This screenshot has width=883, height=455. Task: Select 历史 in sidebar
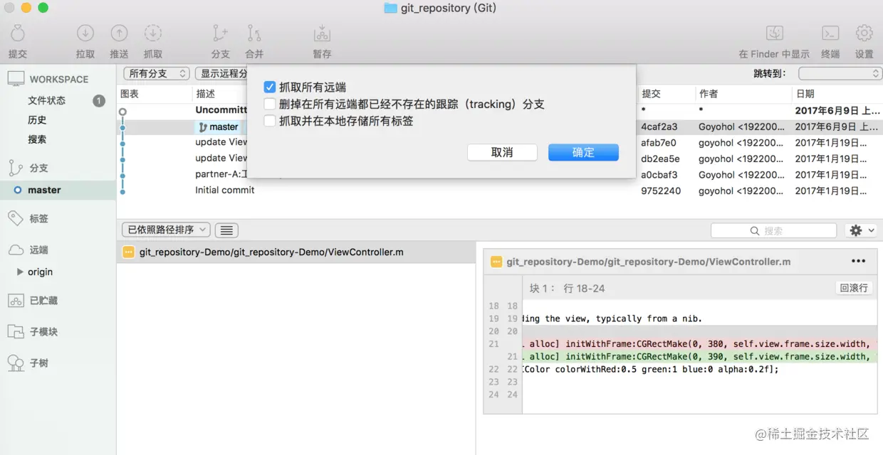click(37, 119)
